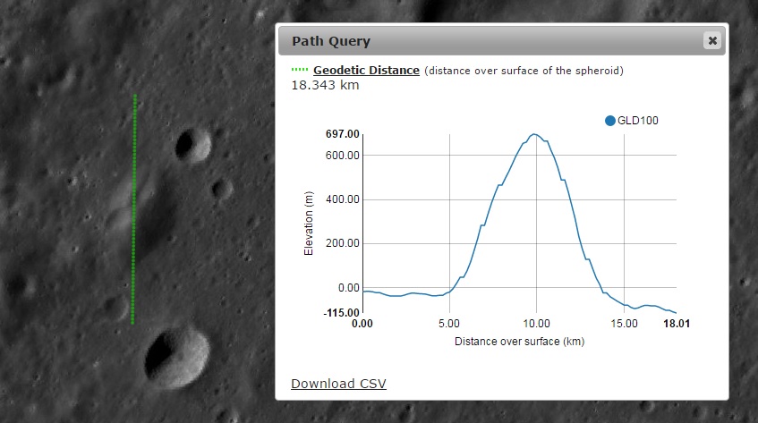Close the Path Query dialog
Viewport: 758px width, 423px height.
[712, 40]
